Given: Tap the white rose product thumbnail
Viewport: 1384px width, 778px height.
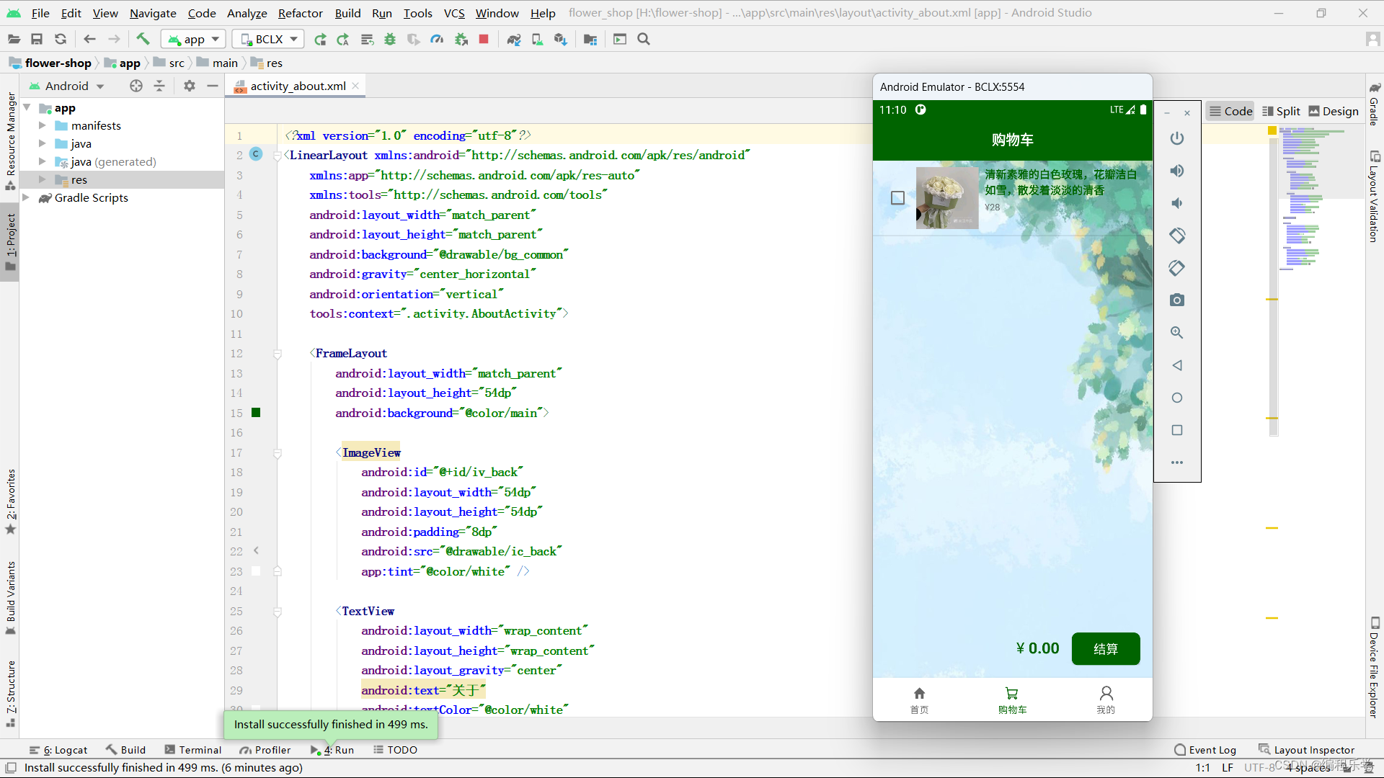Looking at the screenshot, I should click(x=947, y=198).
